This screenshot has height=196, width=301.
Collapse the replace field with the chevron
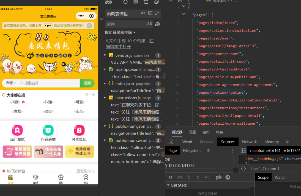click(x=102, y=19)
